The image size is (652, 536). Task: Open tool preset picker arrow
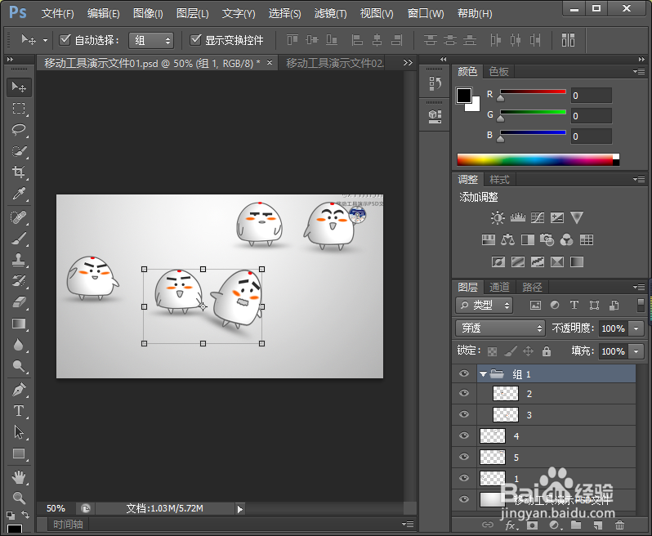pyautogui.click(x=45, y=40)
